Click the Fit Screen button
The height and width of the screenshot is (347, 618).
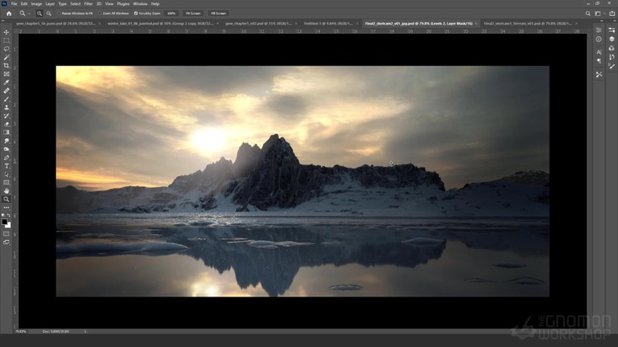tap(193, 13)
